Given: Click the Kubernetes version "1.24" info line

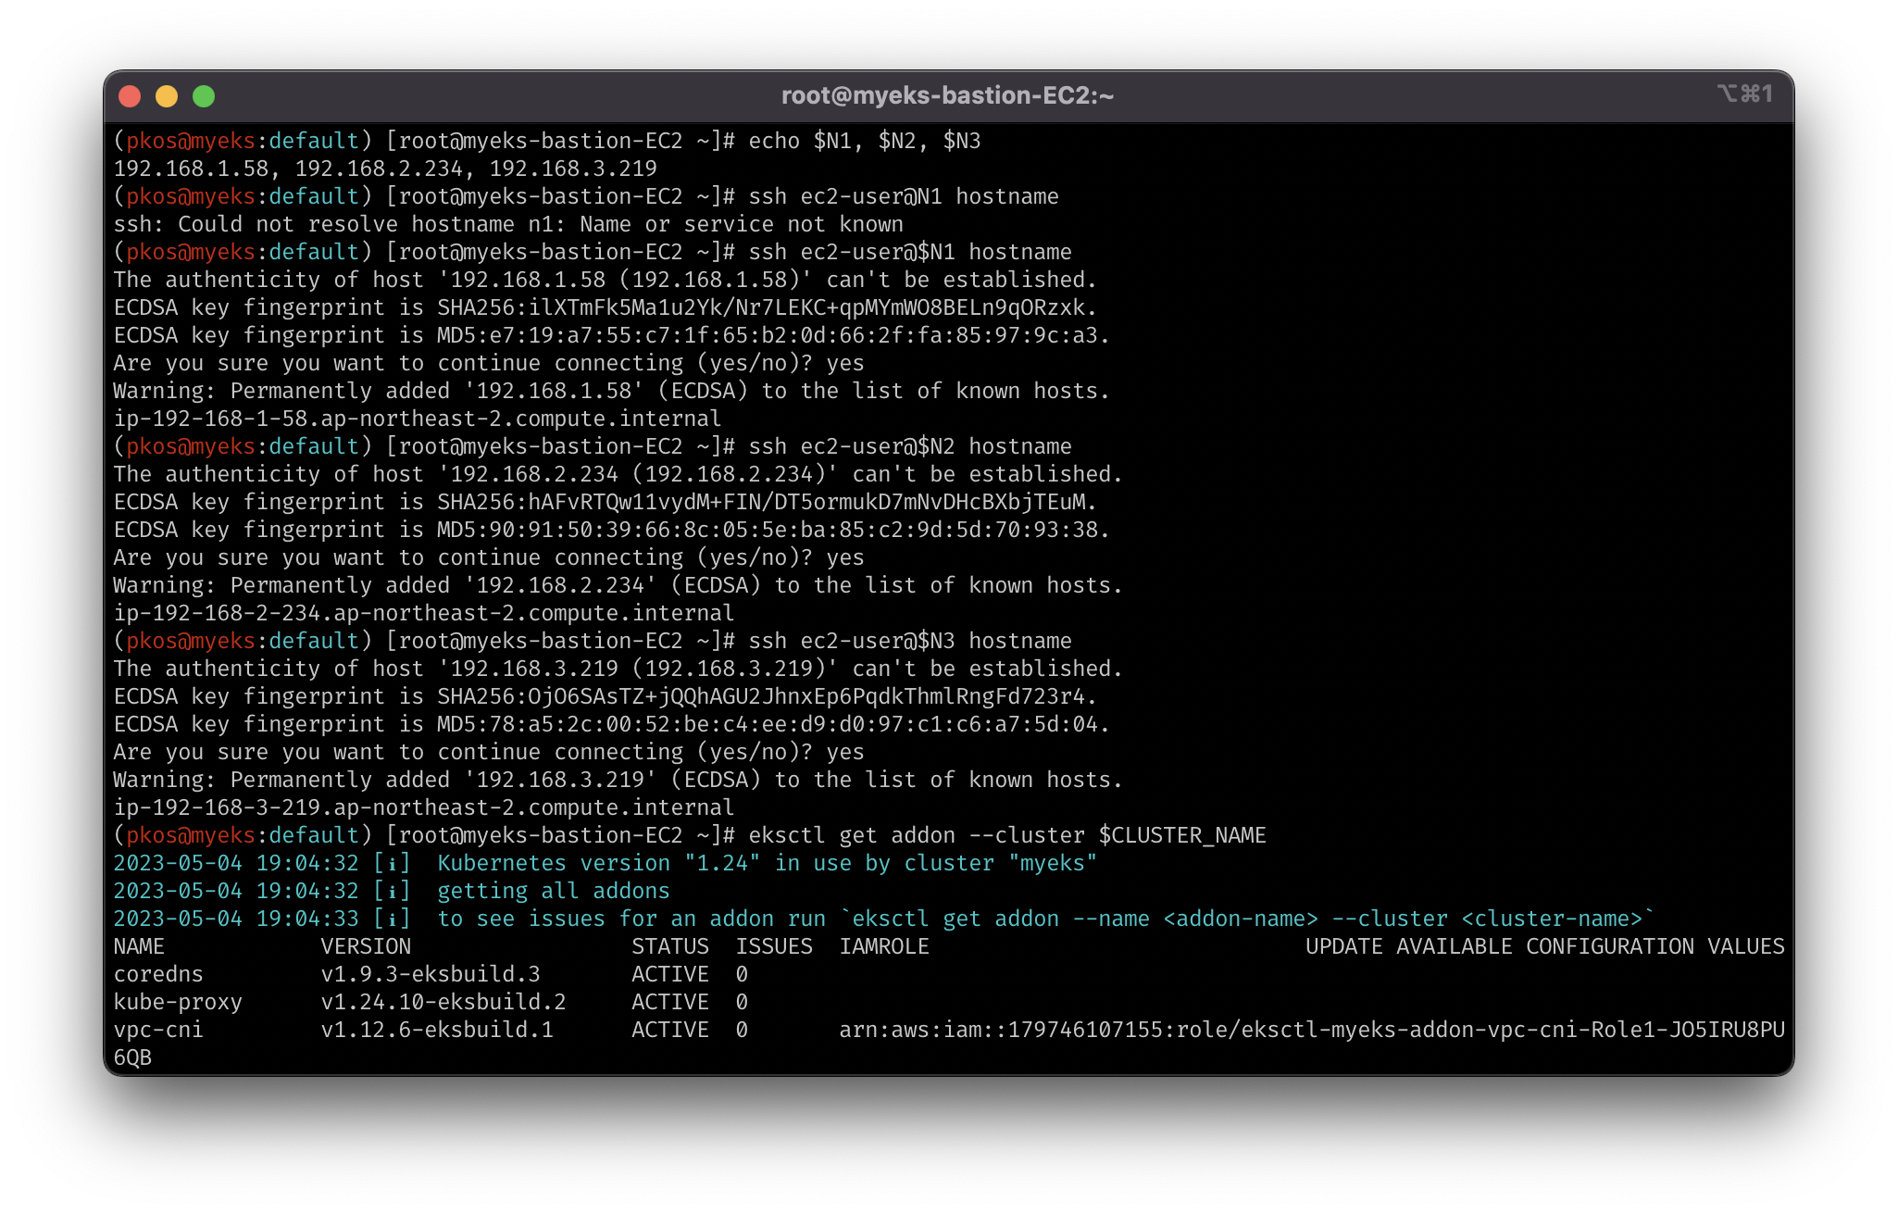Looking at the screenshot, I should point(606,863).
